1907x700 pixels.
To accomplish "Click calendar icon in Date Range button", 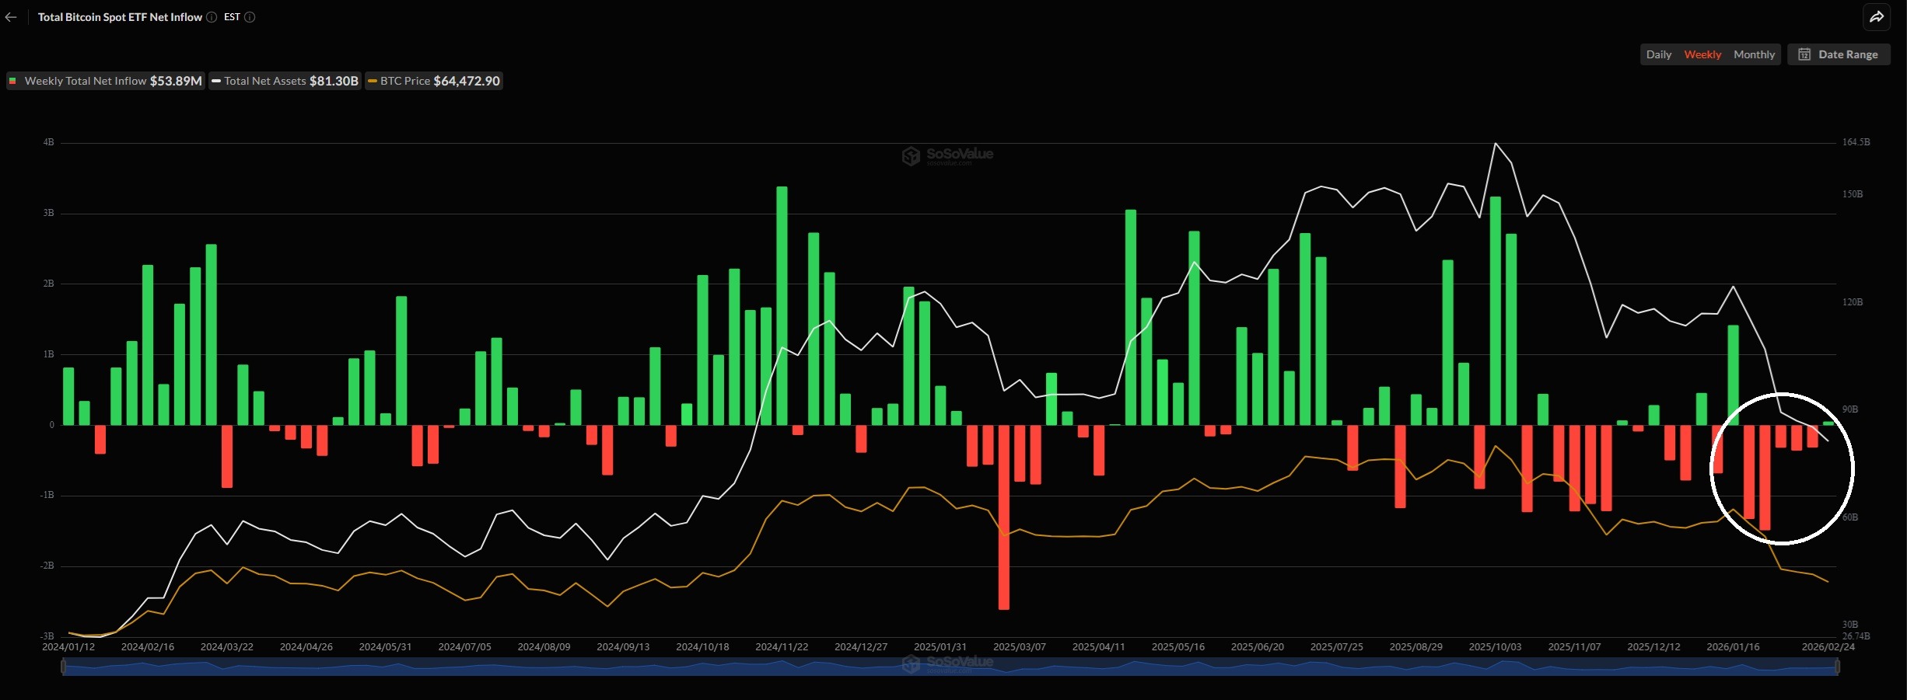I will coord(1804,54).
